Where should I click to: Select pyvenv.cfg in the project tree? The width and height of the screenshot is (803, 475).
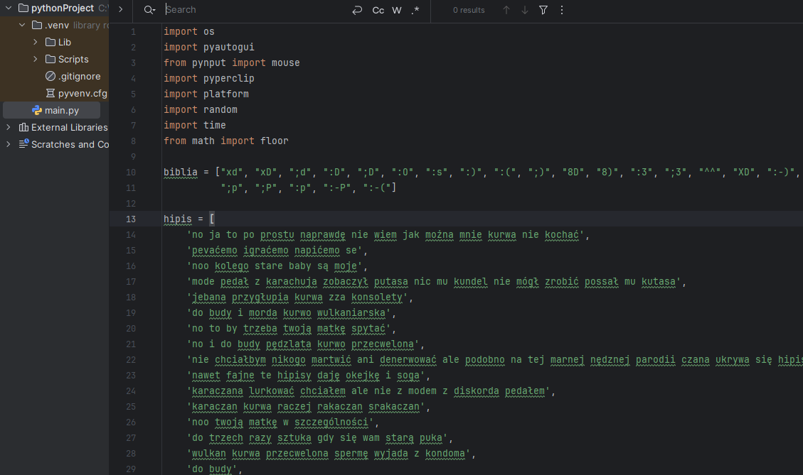pos(83,94)
